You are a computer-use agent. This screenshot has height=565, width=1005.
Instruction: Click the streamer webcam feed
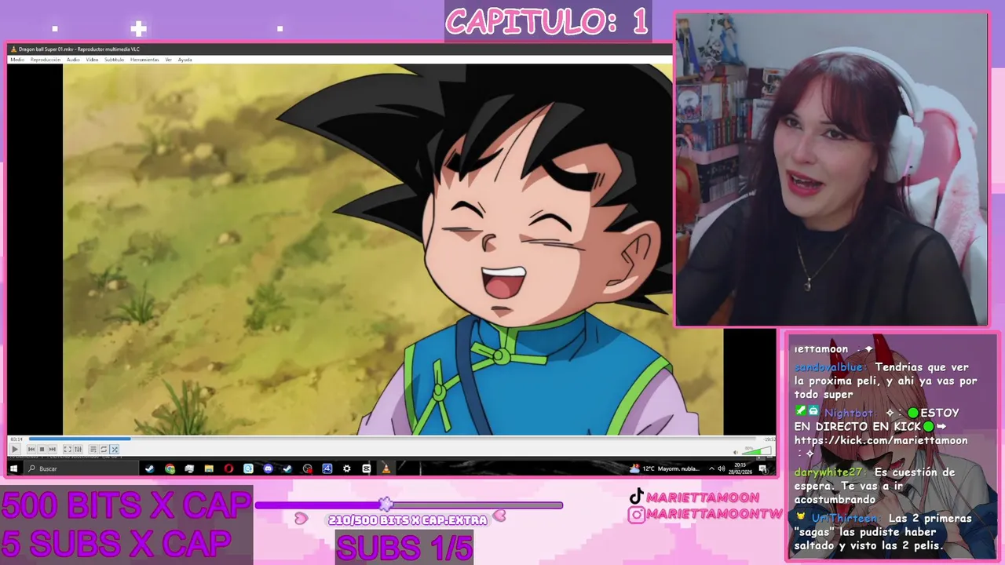831,169
